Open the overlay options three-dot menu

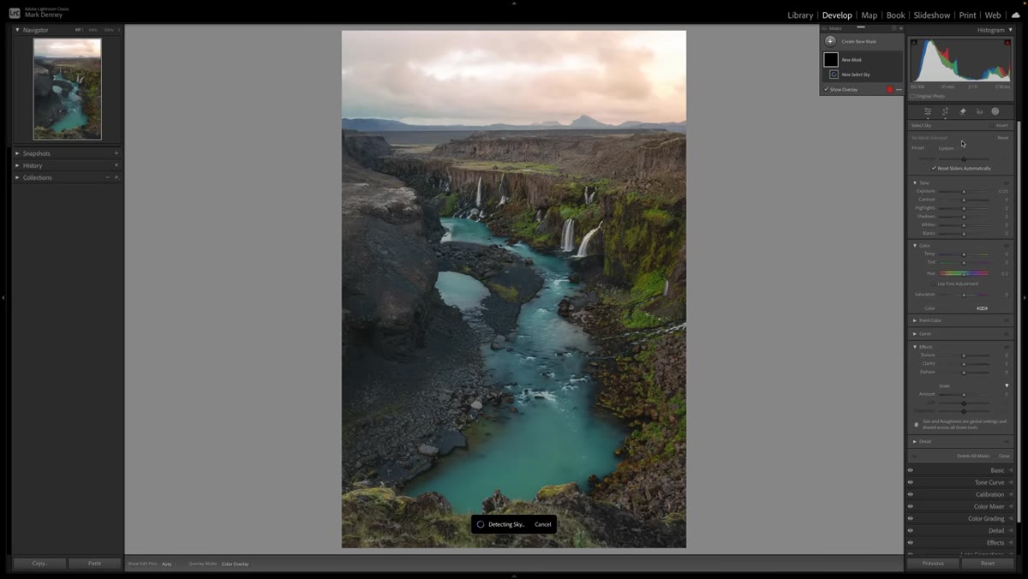tap(899, 89)
